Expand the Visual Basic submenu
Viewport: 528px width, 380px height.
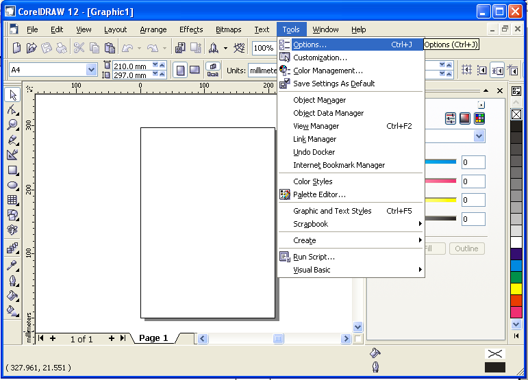click(350, 270)
